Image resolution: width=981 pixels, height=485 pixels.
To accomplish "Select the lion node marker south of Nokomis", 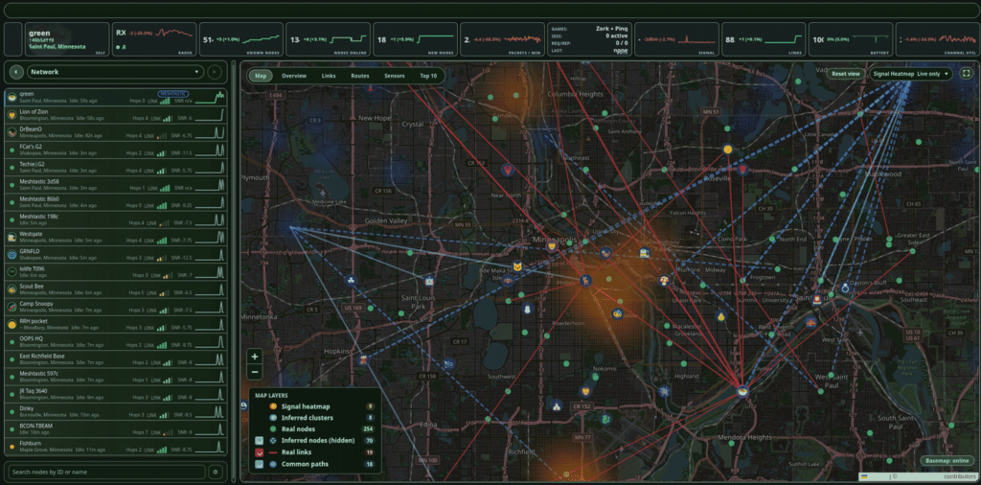I will tap(585, 392).
